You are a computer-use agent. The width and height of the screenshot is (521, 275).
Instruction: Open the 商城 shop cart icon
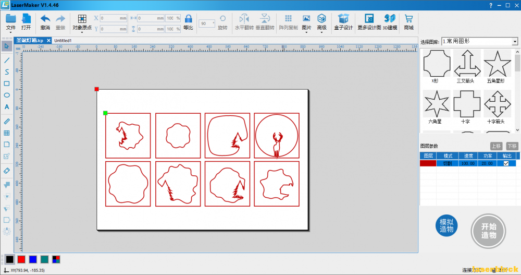tap(408, 19)
